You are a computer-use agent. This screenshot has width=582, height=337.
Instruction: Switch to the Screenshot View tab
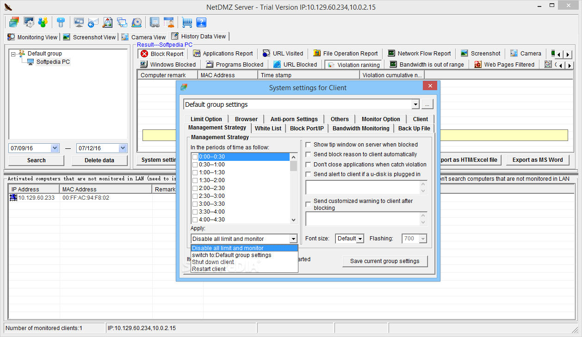pyautogui.click(x=89, y=37)
